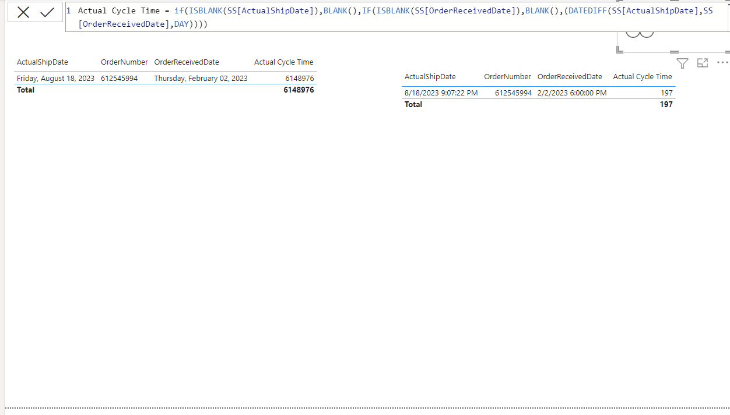Sort right table by OrderNumber header
The width and height of the screenshot is (730, 415).
tap(507, 77)
